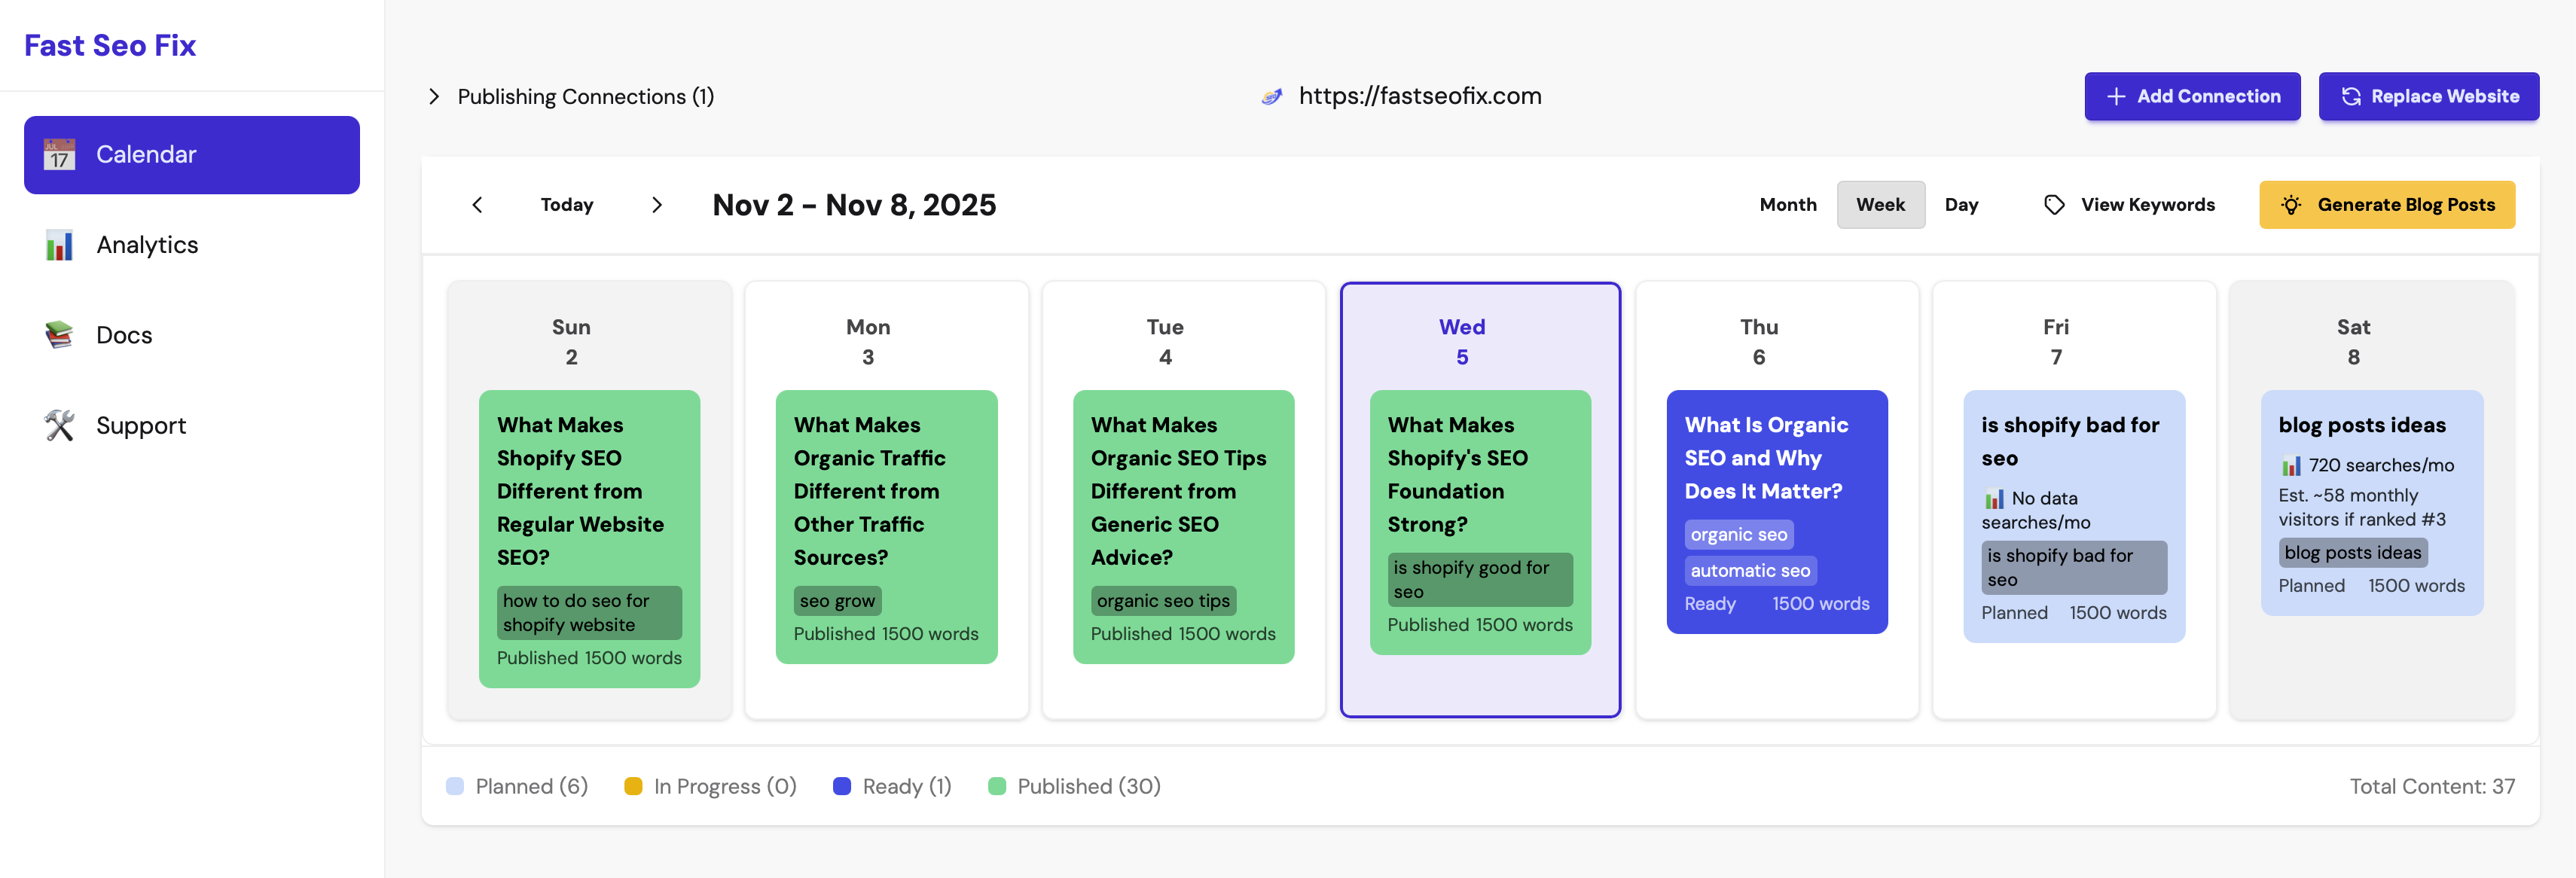Click the website favicon beside fastseofix.com
The width and height of the screenshot is (2576, 878).
1271,97
